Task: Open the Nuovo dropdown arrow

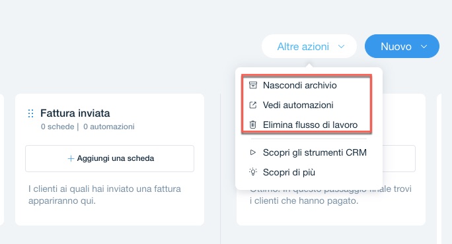Action: pos(424,46)
